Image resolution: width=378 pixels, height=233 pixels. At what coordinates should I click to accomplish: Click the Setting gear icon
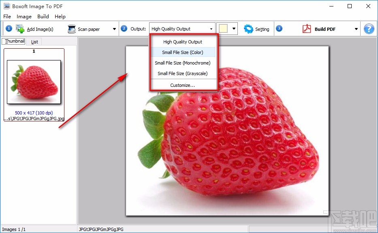click(x=248, y=29)
